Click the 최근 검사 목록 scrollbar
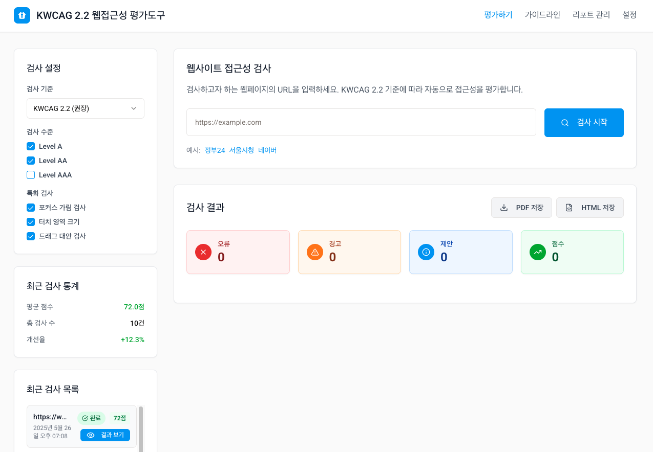Screen dimensions: 653x452 (141, 428)
